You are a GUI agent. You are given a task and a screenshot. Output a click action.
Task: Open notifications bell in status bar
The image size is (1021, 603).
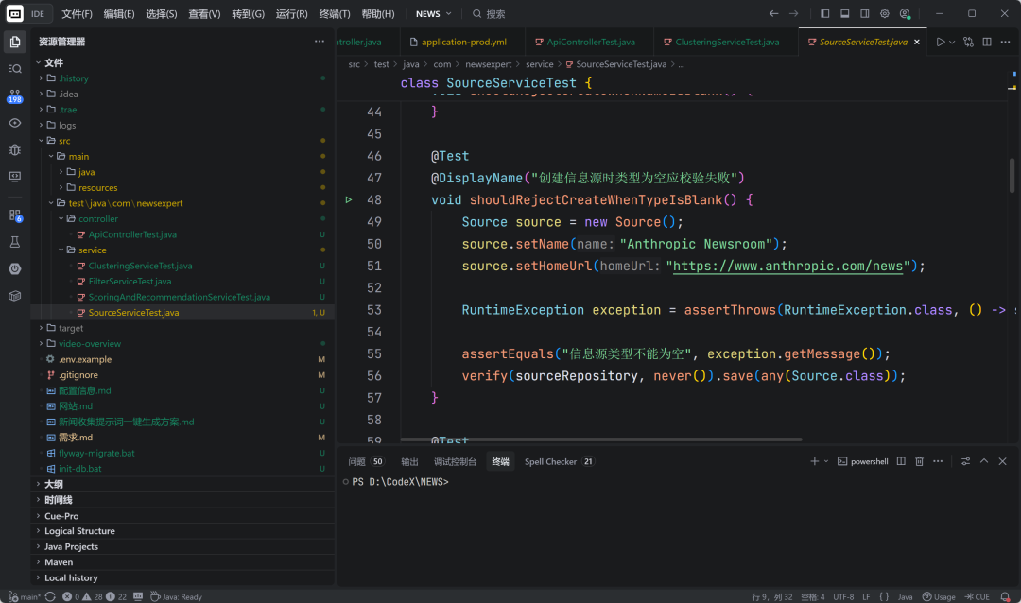(x=1005, y=596)
